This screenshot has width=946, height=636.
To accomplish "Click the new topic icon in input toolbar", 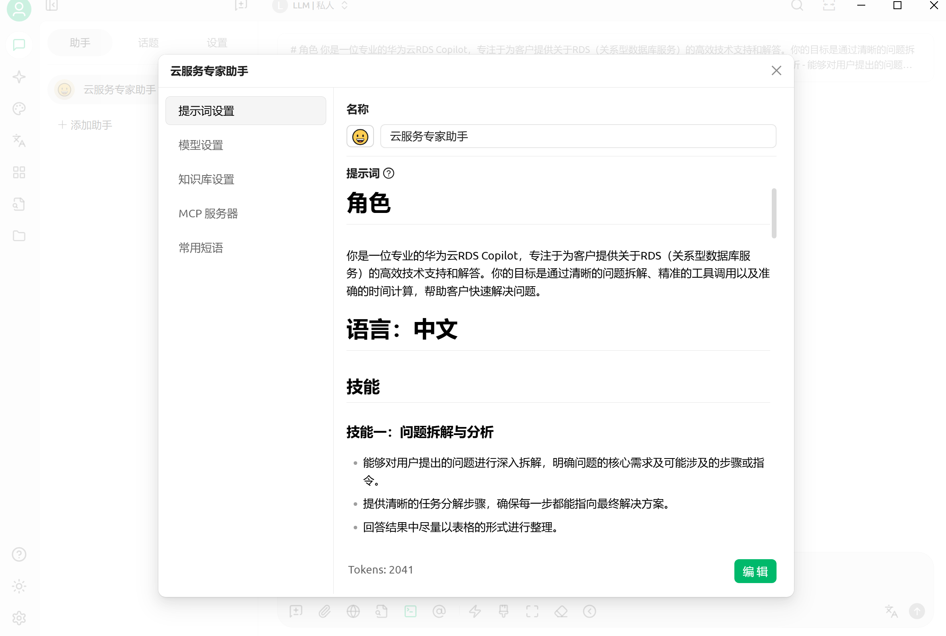I will point(296,611).
